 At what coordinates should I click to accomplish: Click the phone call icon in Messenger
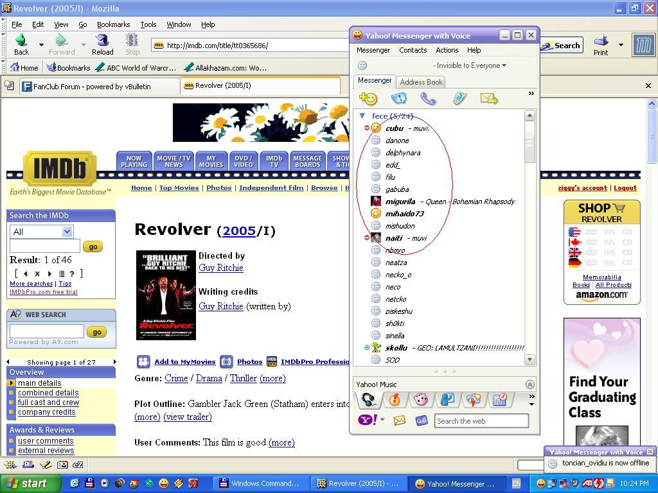[x=428, y=98]
